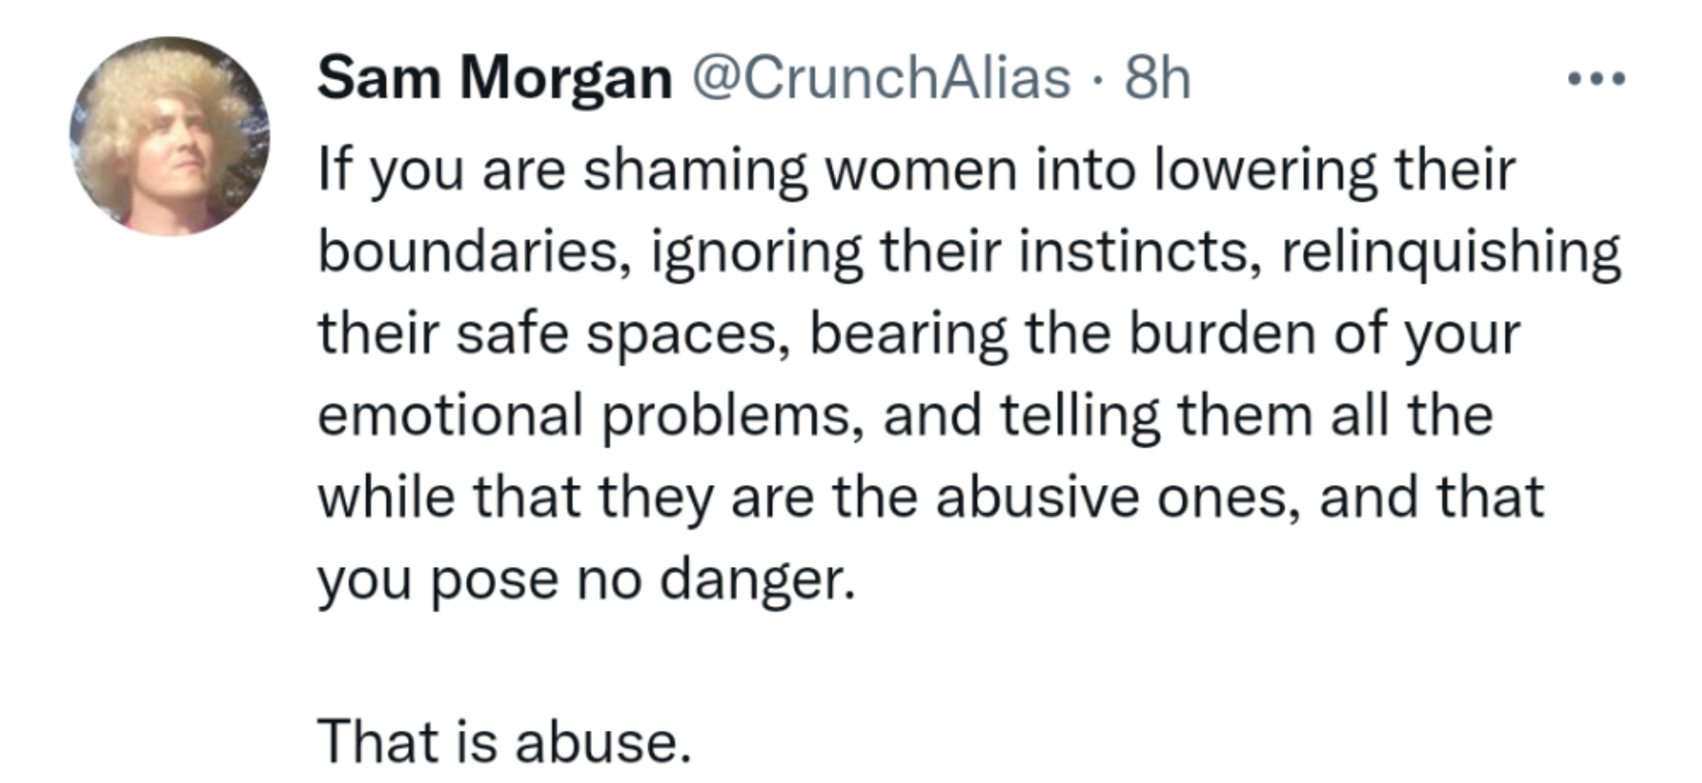
Task: Click the @CrunchAlias handle
Action: tap(880, 79)
